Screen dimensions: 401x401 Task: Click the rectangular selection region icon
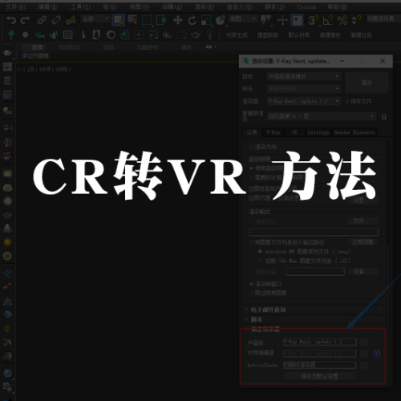[x=147, y=20]
